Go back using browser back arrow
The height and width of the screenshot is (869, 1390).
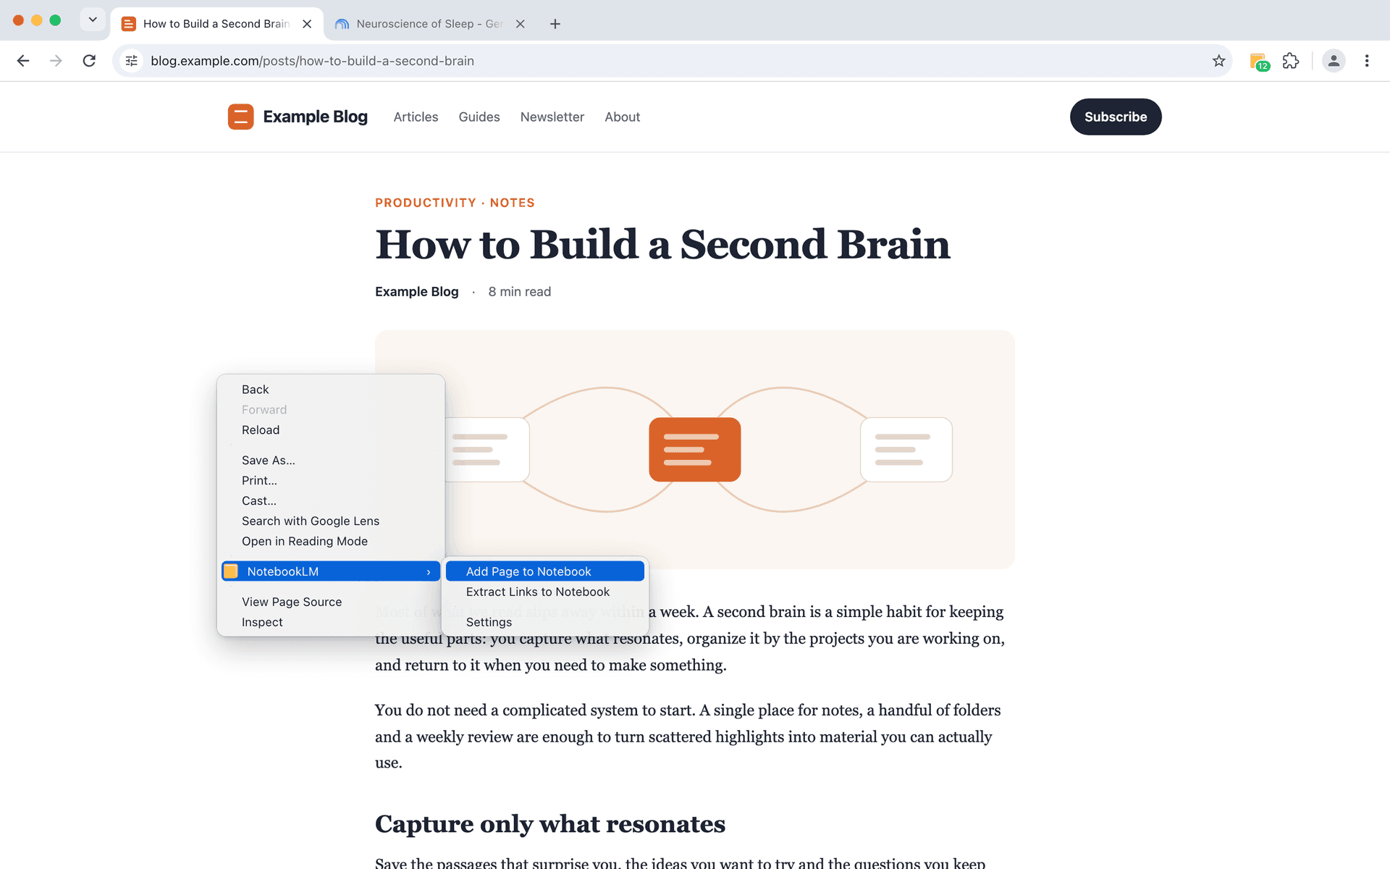(23, 61)
